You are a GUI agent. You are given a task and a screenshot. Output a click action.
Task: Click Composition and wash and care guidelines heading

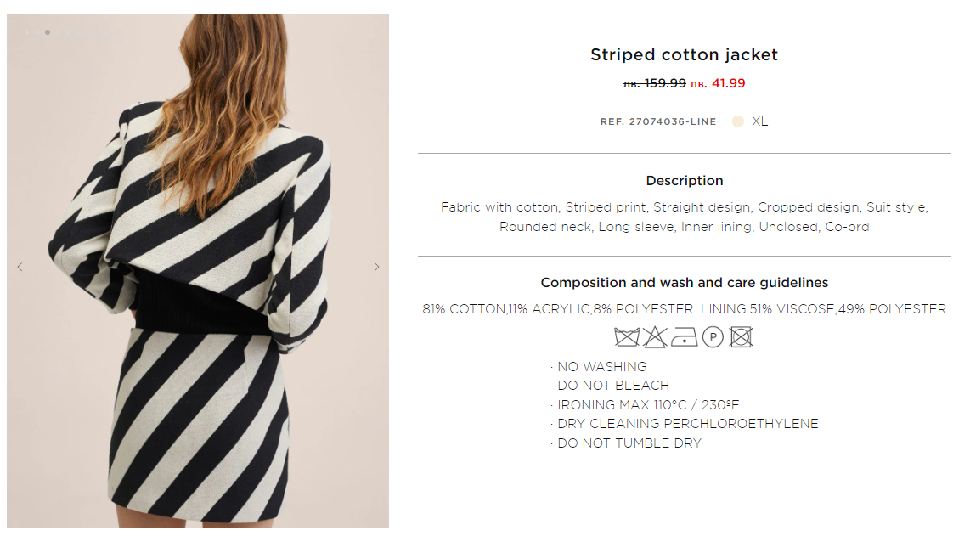pos(685,283)
